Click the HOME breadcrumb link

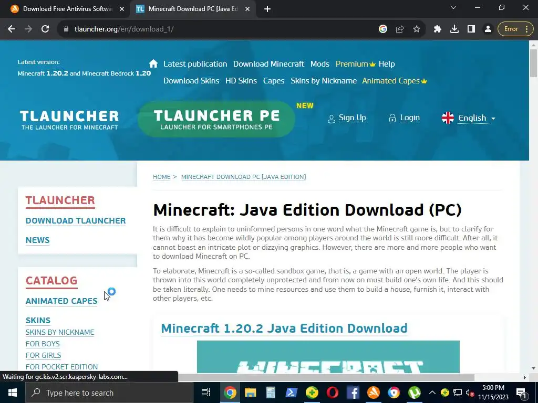162,177
